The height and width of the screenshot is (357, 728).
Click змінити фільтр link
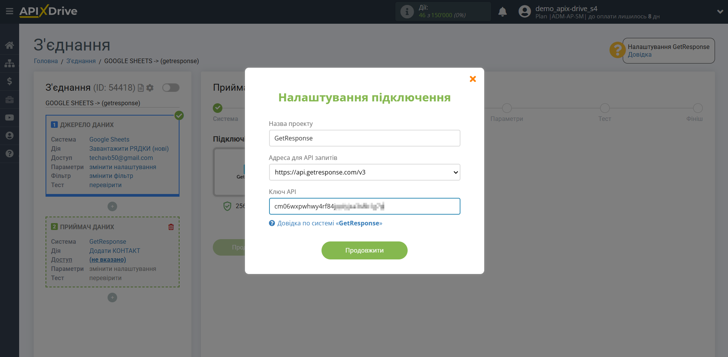(x=111, y=176)
